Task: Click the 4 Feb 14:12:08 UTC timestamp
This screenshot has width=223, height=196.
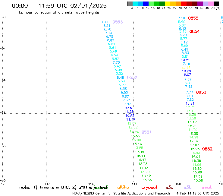Action: tap(198, 193)
